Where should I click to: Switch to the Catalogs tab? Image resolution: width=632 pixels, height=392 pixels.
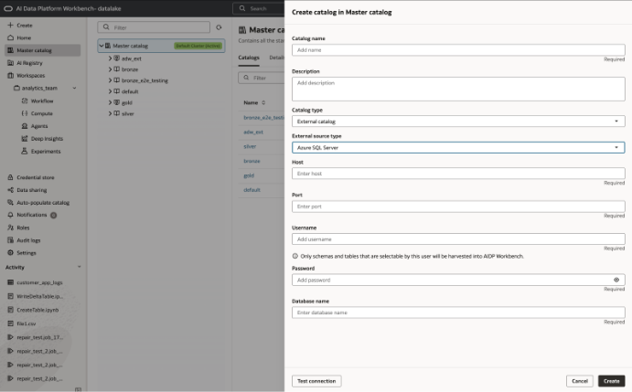click(x=249, y=58)
